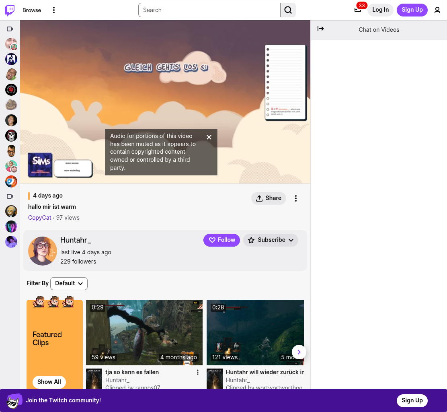This screenshot has height=412, width=447.
Task: Open the grey stone-textured channel avatar
Action: click(x=11, y=105)
